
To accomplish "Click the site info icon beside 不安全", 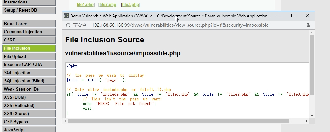I will 68,25.
